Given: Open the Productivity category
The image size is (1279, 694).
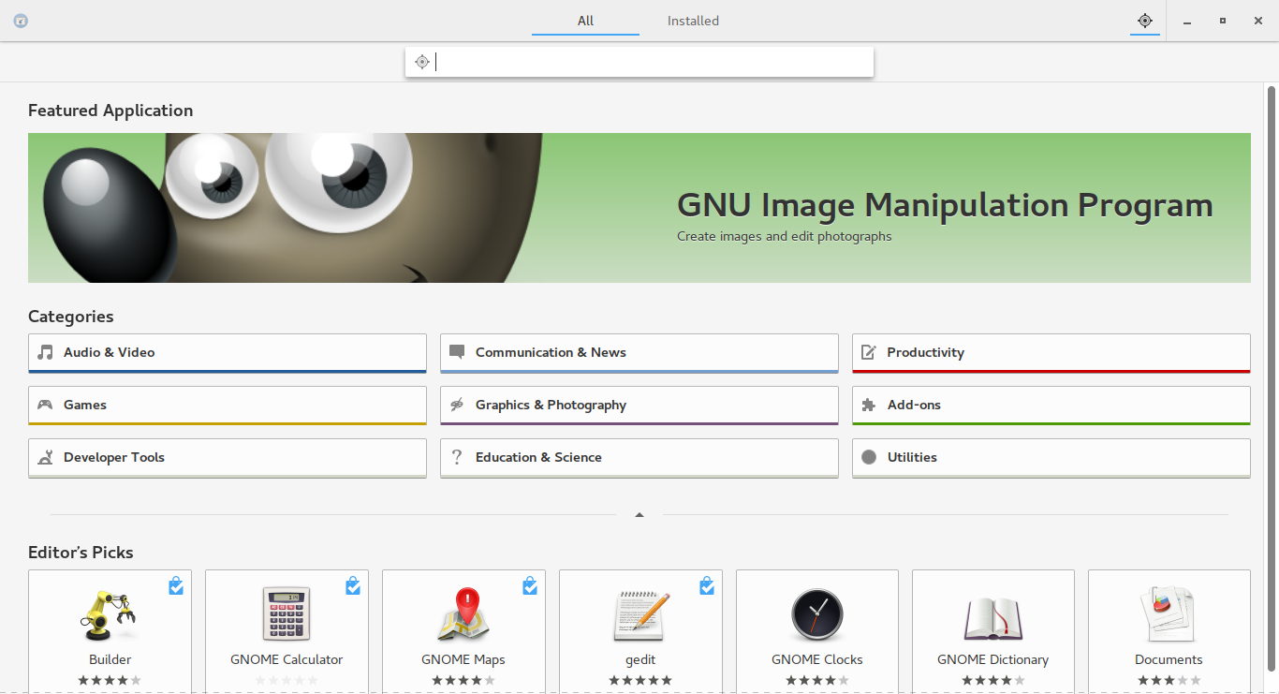Looking at the screenshot, I should coord(1051,353).
